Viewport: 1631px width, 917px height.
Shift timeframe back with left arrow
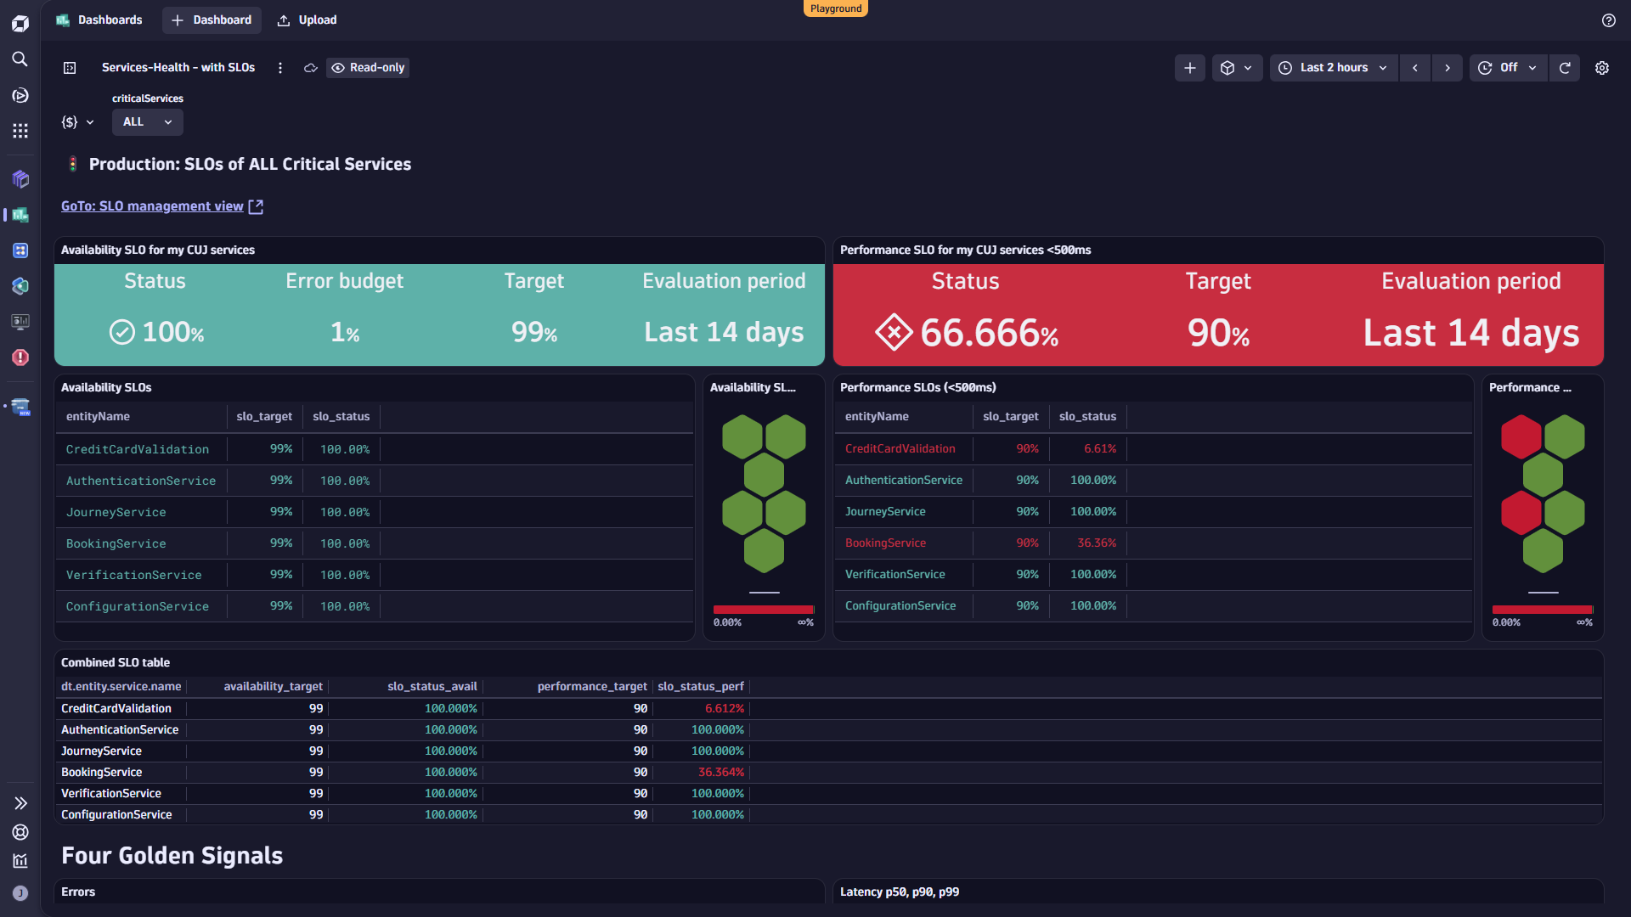coord(1415,68)
